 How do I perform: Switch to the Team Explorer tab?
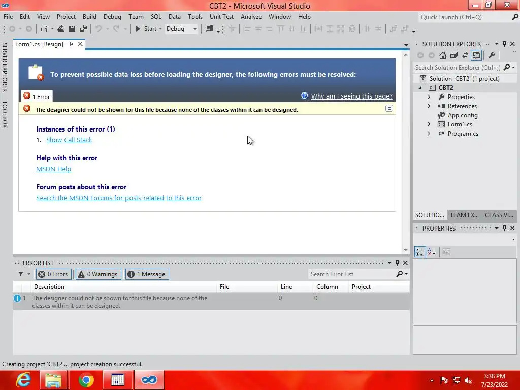click(464, 215)
